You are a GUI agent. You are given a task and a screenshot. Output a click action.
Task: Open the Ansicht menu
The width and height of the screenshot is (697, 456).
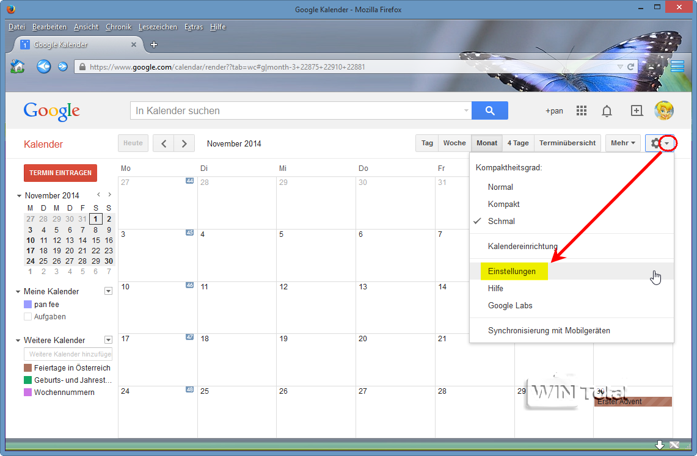click(x=86, y=27)
